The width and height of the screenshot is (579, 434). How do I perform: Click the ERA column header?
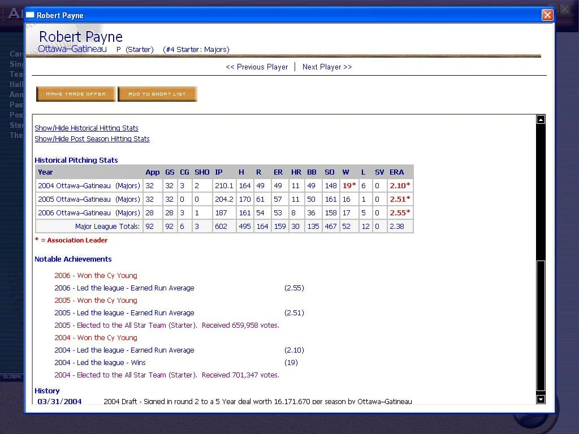(x=397, y=172)
